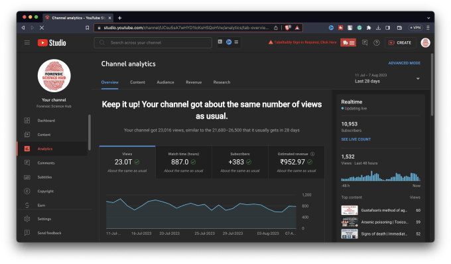Screen dimensions: 451x264
Task: Click the CREATE button
Action: coord(401,42)
